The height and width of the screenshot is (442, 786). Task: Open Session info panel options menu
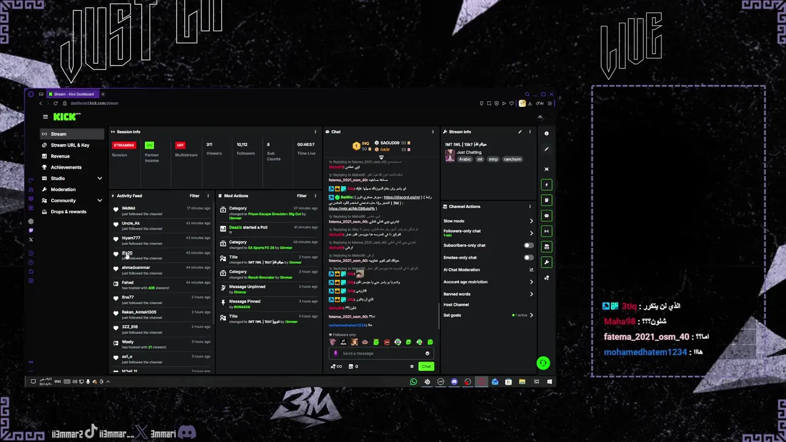pos(315,131)
